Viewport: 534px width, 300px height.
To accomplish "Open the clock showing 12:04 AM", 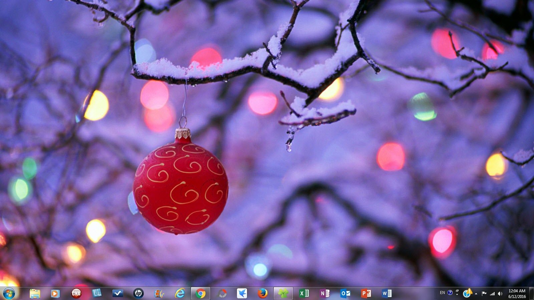I will [517, 293].
